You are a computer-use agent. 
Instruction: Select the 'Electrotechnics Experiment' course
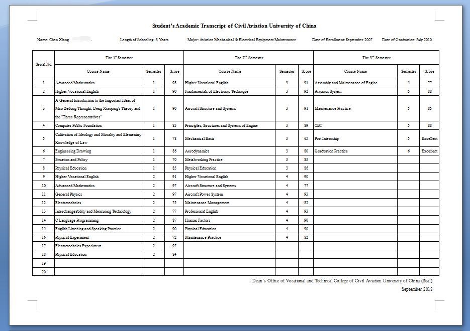coord(78,246)
